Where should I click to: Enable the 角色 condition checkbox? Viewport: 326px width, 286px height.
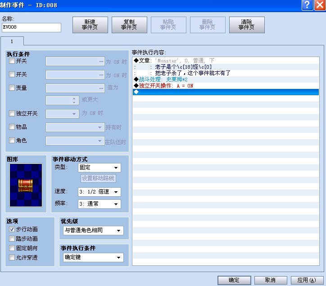[x=12, y=140]
